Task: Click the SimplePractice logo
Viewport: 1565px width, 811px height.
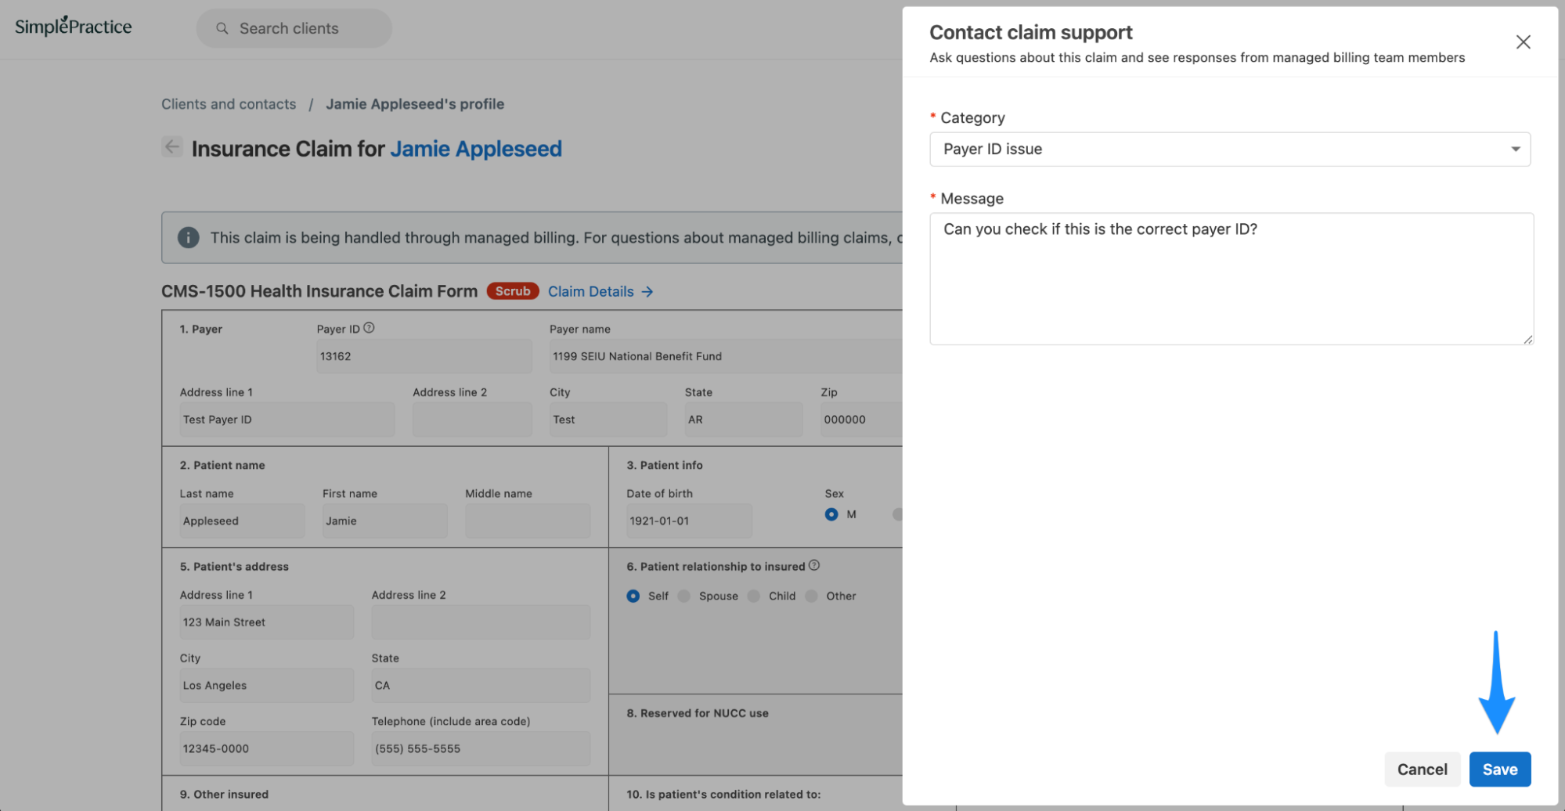Action: pyautogui.click(x=72, y=26)
